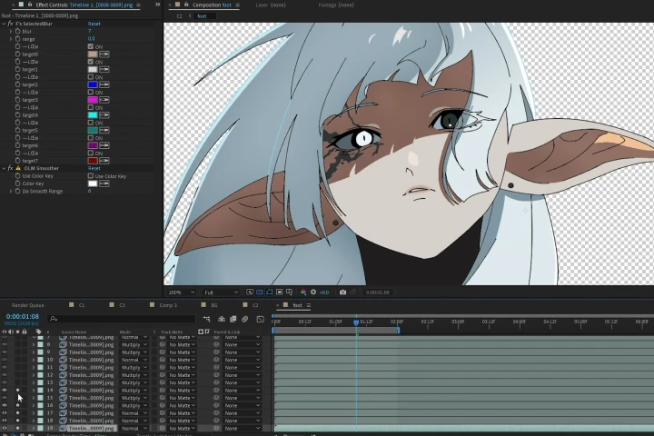This screenshot has width=654, height=436.
Task: Open the Footage (none) viewer tab
Action: click(x=336, y=5)
